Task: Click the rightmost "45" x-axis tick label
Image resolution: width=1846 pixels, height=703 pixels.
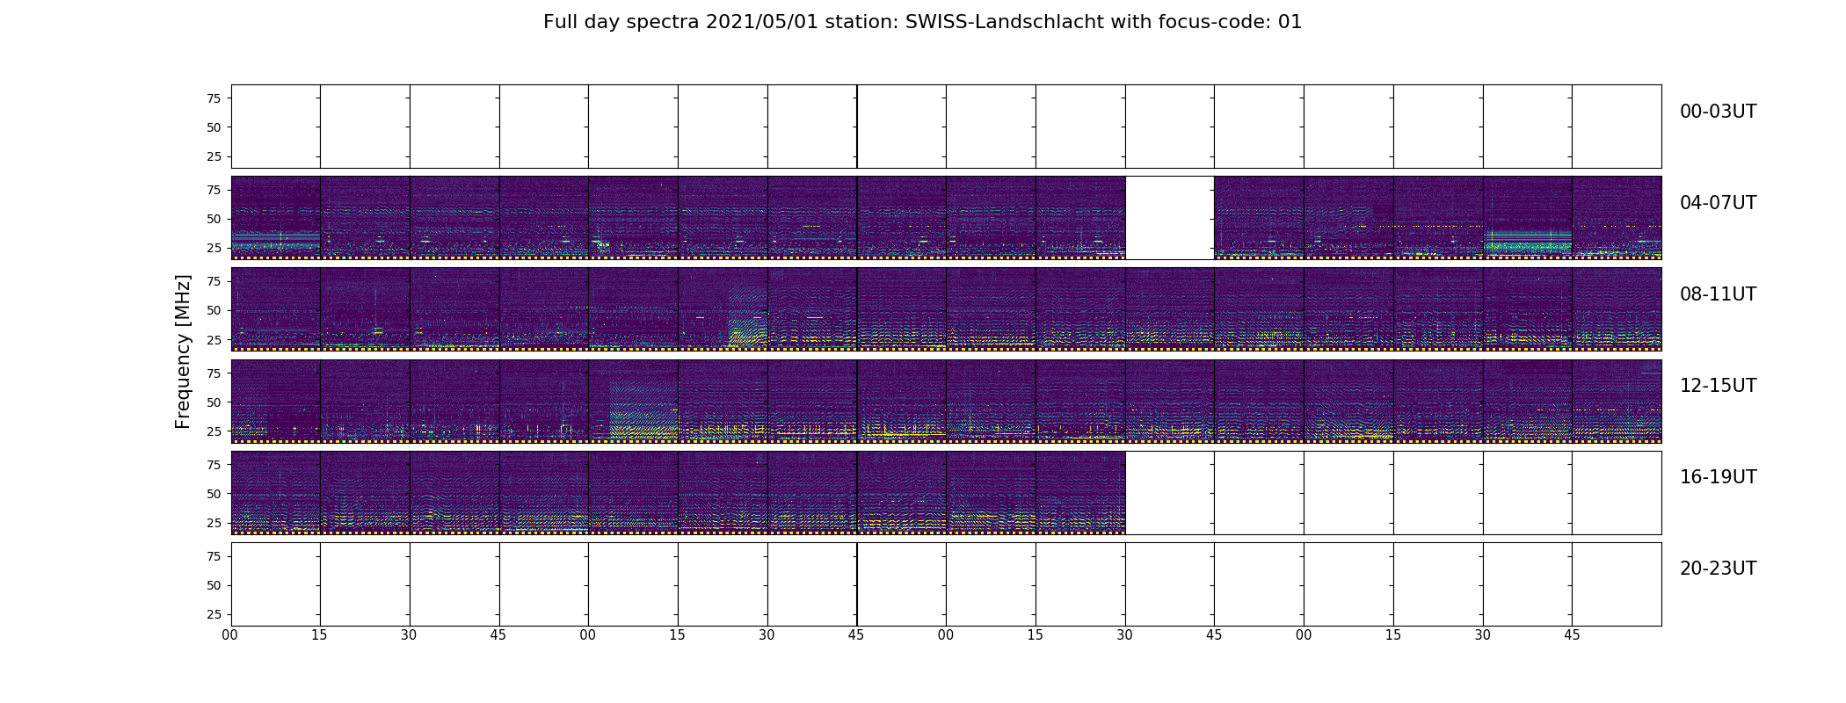Action: [x=1572, y=635]
